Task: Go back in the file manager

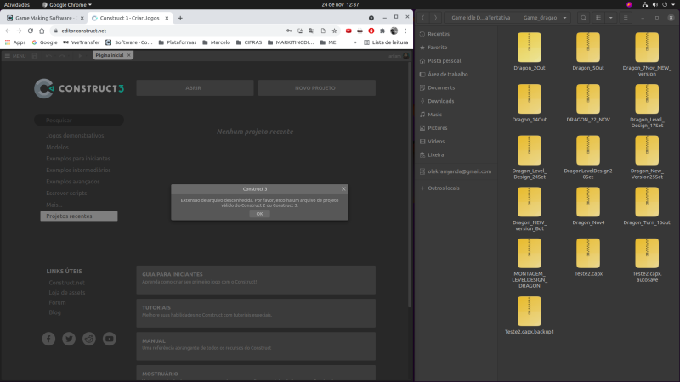Action: click(423, 18)
